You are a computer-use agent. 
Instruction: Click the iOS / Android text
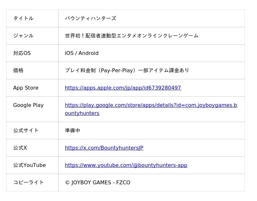(82, 53)
